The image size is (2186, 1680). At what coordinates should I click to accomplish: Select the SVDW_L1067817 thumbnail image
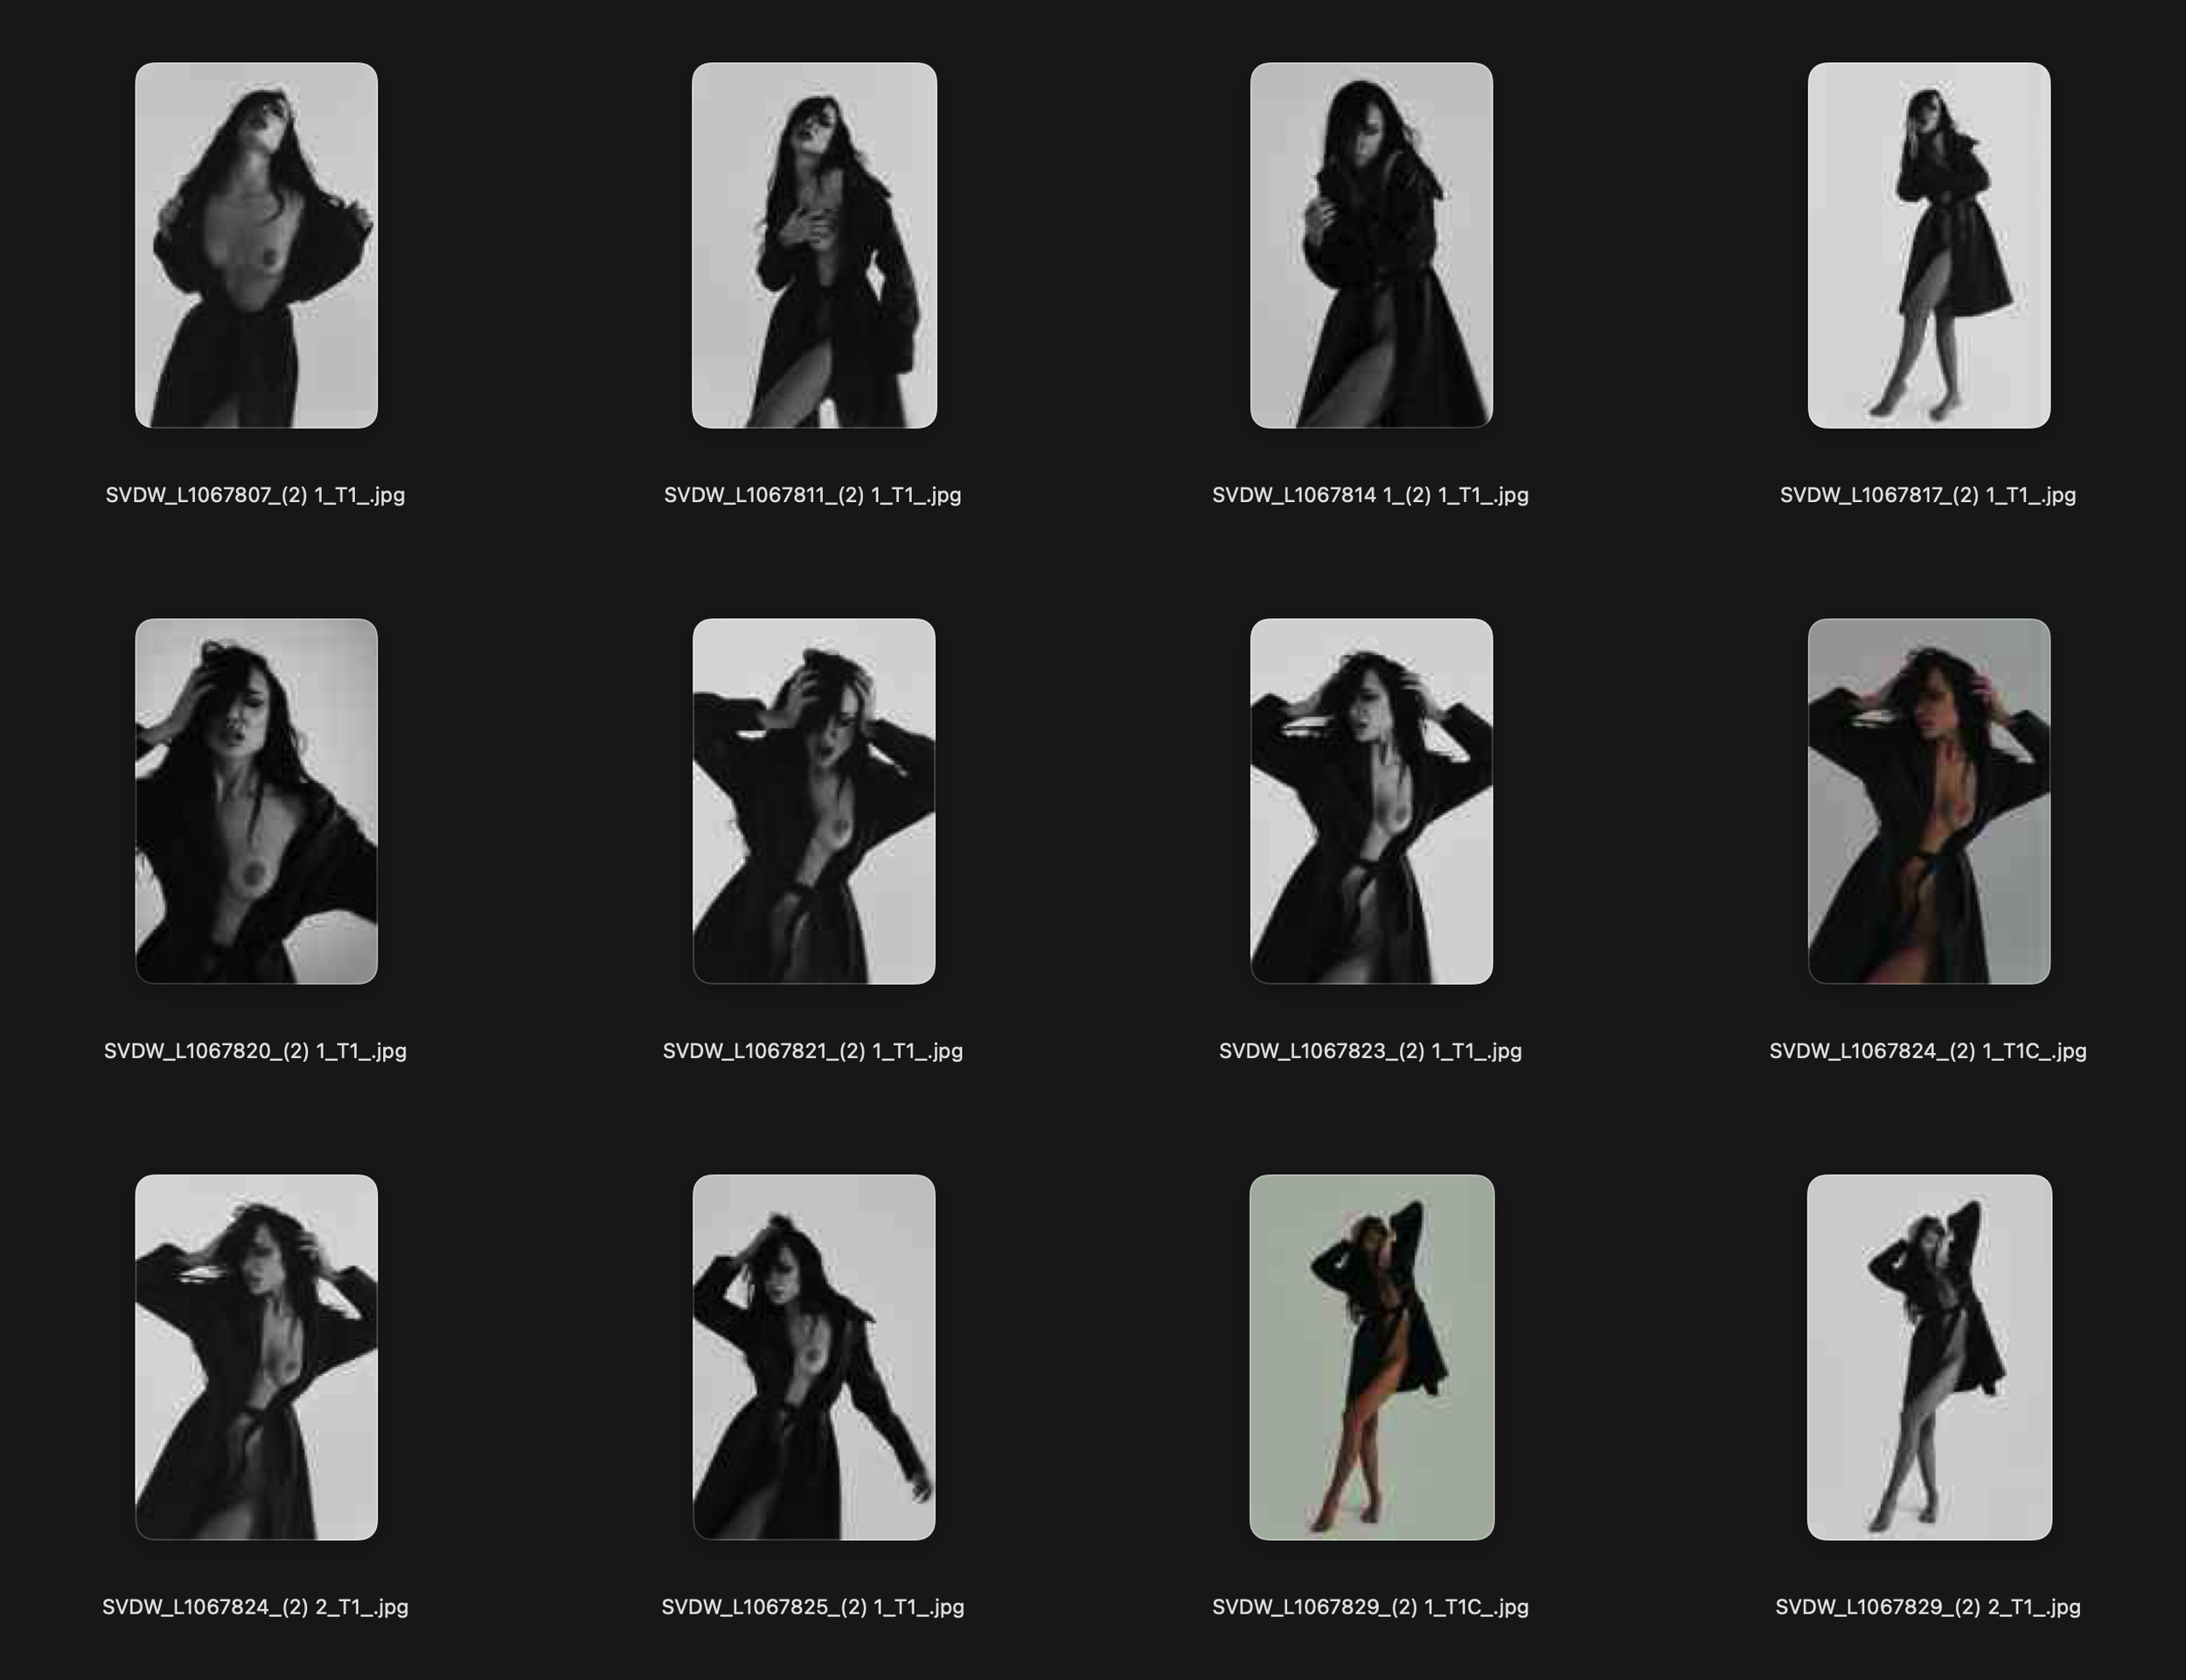(x=1928, y=245)
